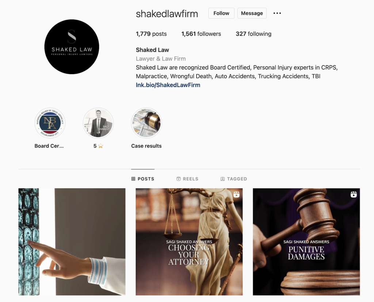
Task: Open the Punitive Damages post thumbnail
Action: click(x=306, y=242)
